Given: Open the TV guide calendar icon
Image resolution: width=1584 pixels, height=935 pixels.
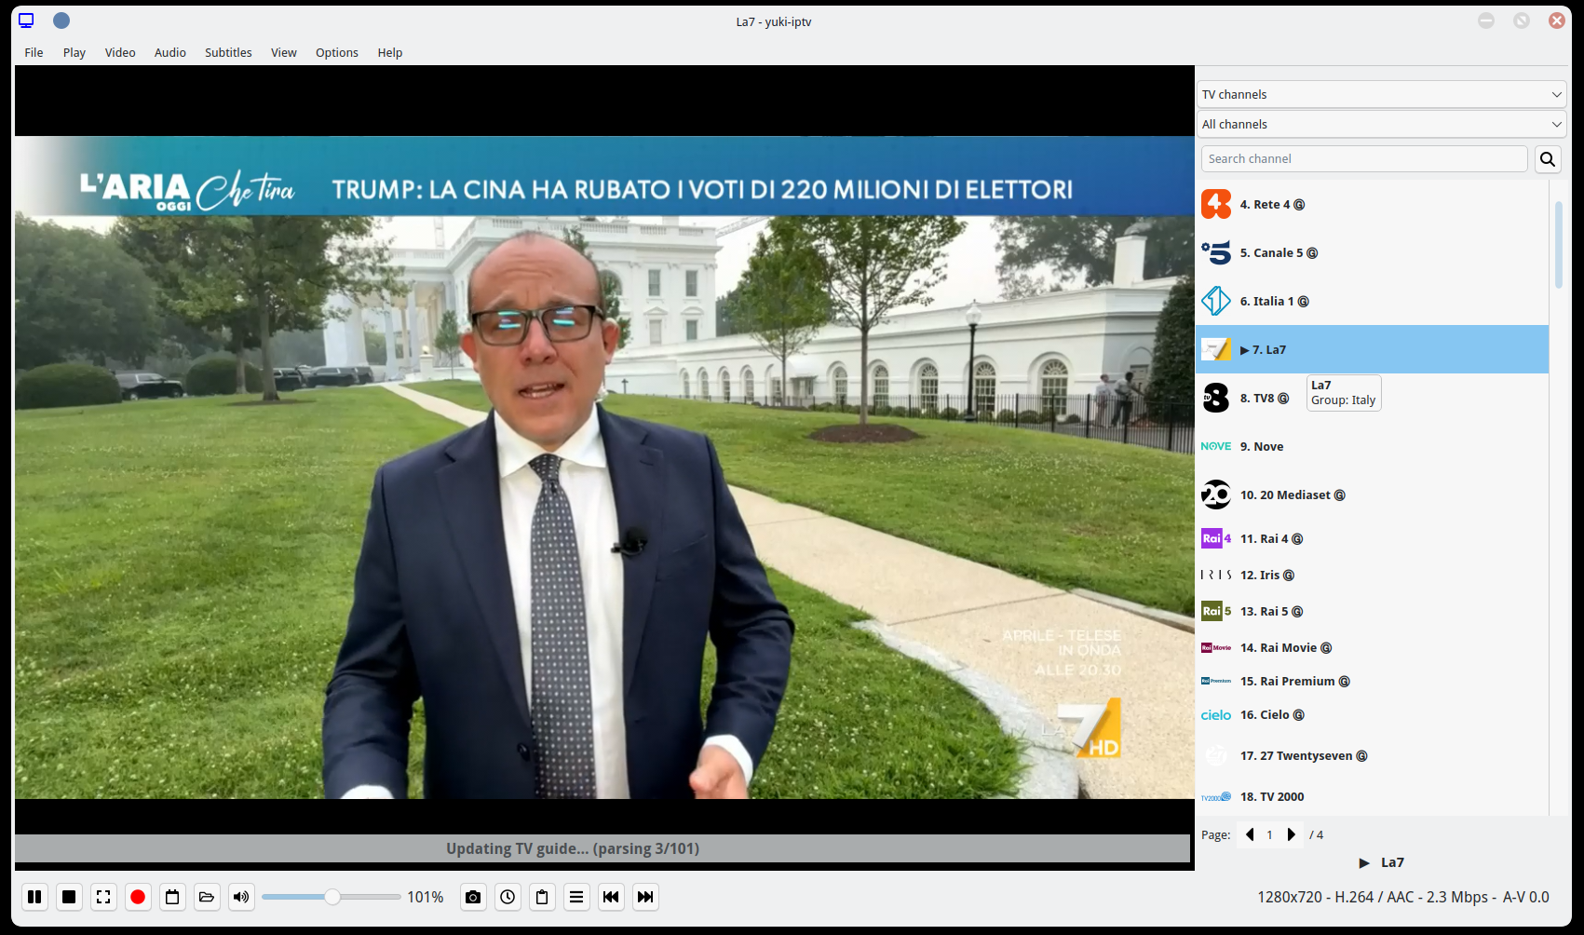Looking at the screenshot, I should pyautogui.click(x=172, y=897).
